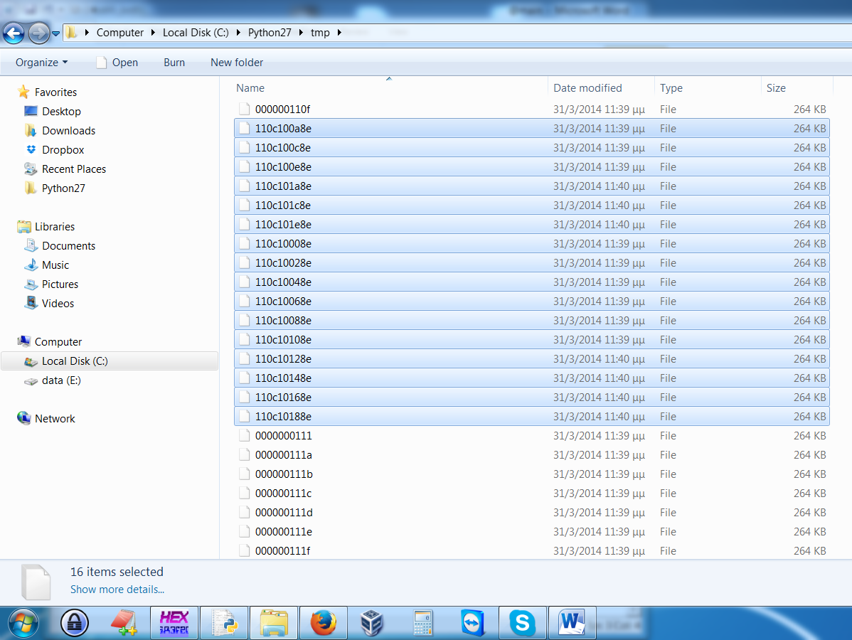Click Open in the toolbar
This screenshot has height=640, width=852.
117,63
